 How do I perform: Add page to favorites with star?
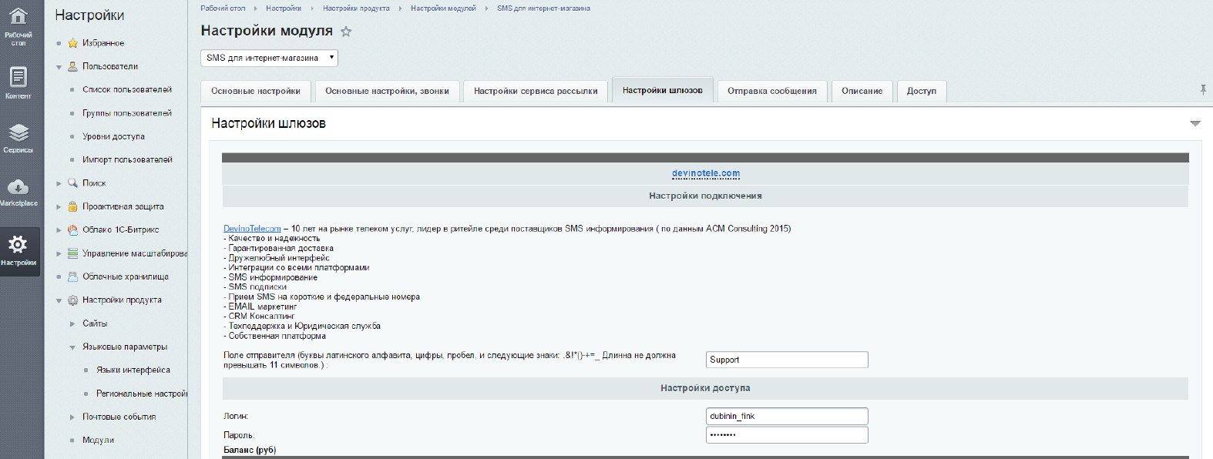(x=346, y=32)
